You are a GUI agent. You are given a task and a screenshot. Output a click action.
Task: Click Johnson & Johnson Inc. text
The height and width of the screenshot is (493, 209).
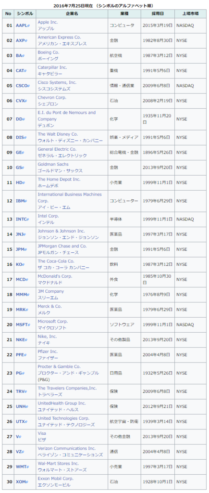coord(61,231)
